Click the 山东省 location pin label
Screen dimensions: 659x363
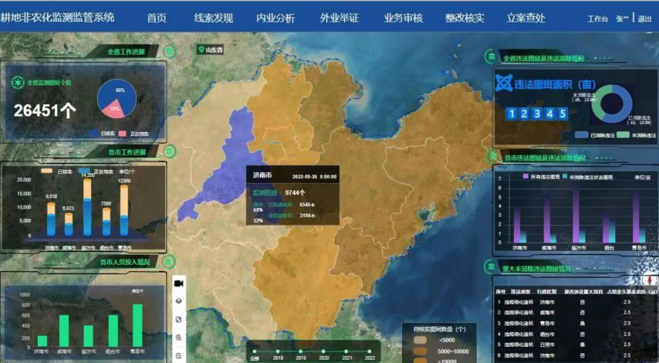tap(210, 50)
